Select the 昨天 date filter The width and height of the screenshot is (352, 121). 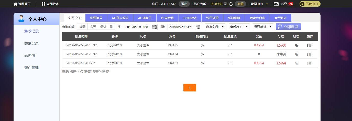[x=93, y=27]
